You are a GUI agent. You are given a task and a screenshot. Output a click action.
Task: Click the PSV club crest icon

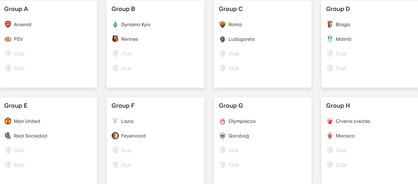click(8, 39)
